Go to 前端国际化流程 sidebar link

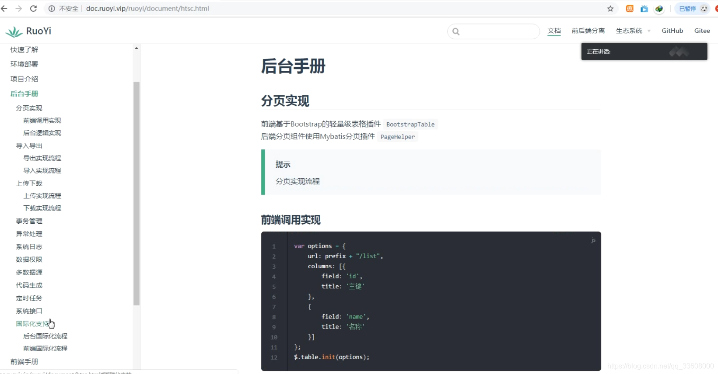(x=45, y=349)
